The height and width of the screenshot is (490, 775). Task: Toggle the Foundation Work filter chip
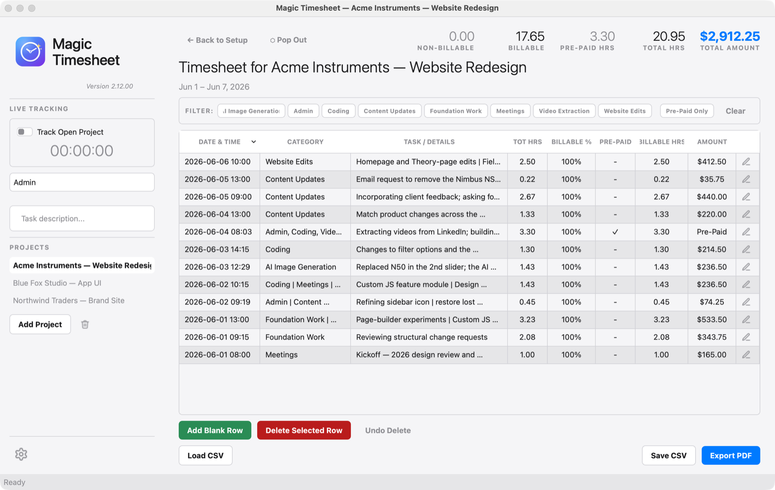click(455, 111)
